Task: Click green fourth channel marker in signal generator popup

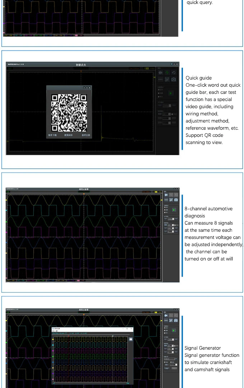Action: click(53, 356)
